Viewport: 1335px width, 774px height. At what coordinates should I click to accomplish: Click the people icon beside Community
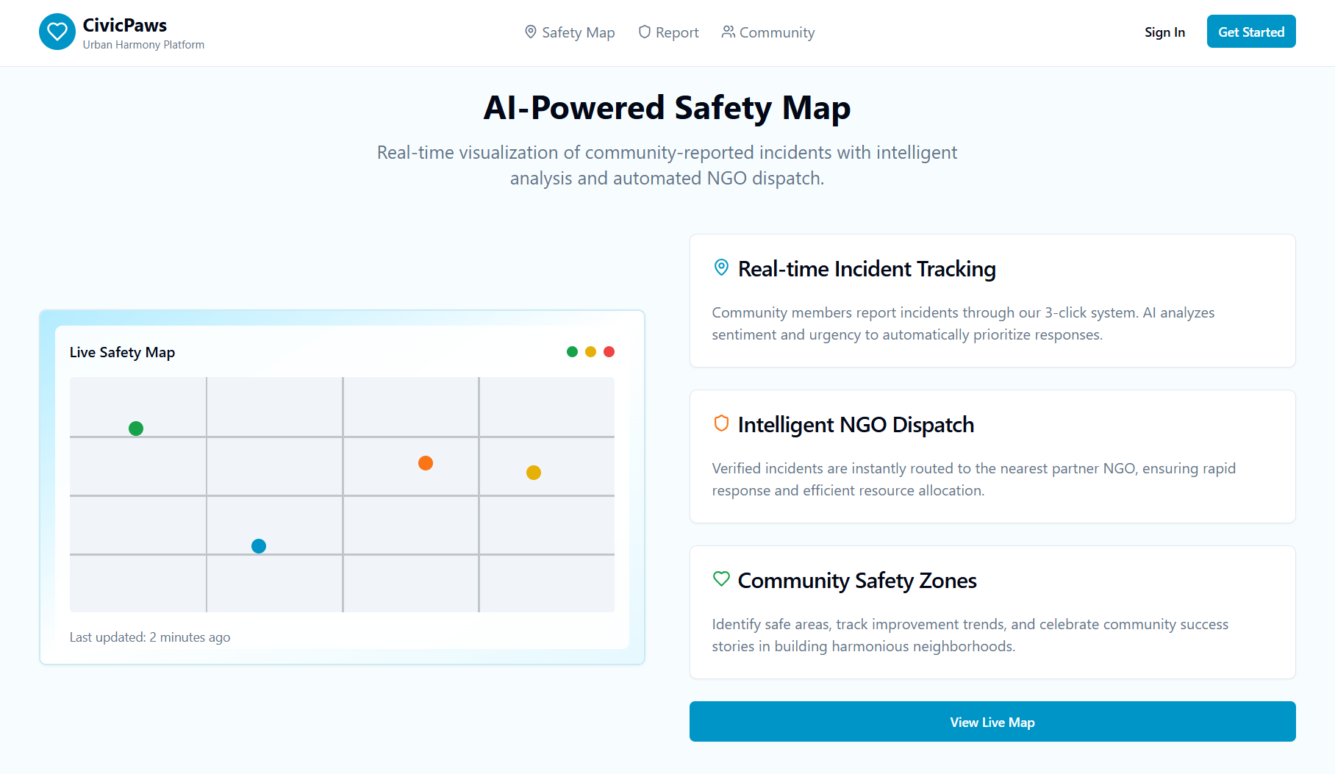coord(729,32)
